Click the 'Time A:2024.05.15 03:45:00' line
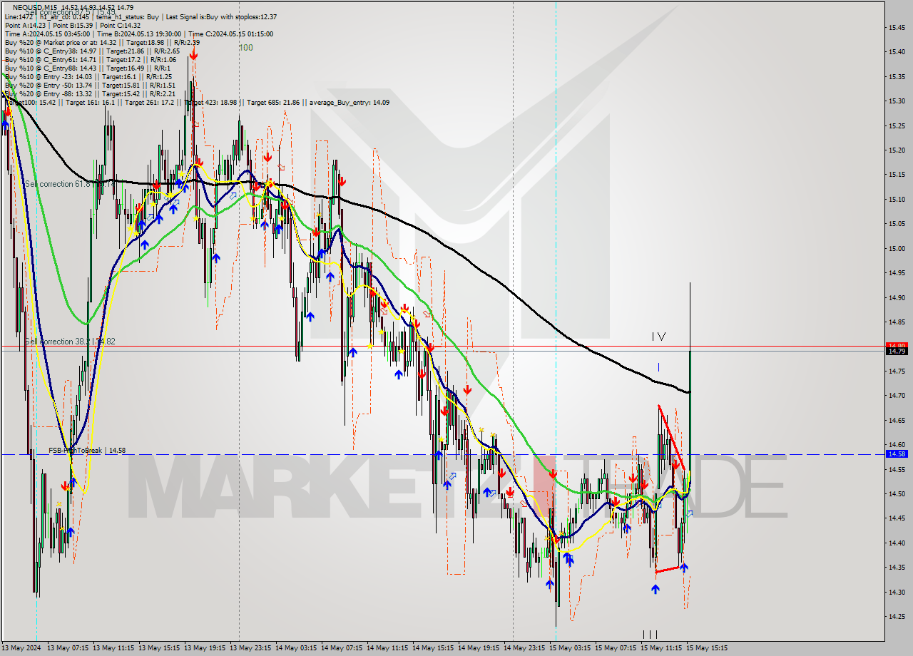Viewport: 913px width, 656px height. point(138,34)
